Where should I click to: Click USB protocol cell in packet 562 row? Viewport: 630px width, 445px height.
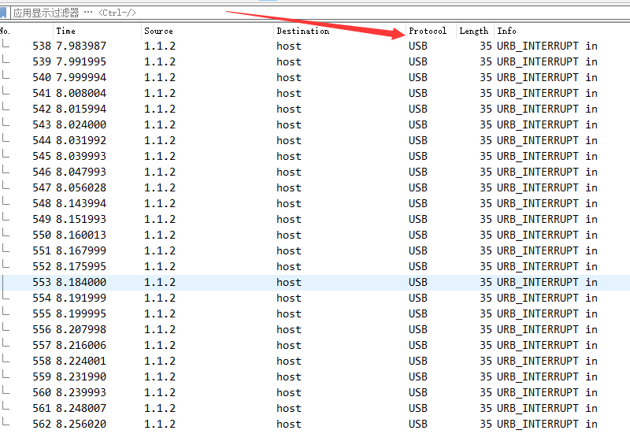coord(418,424)
